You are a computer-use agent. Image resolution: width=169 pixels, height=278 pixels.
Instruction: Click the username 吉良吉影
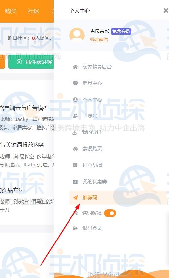pyautogui.click(x=100, y=31)
